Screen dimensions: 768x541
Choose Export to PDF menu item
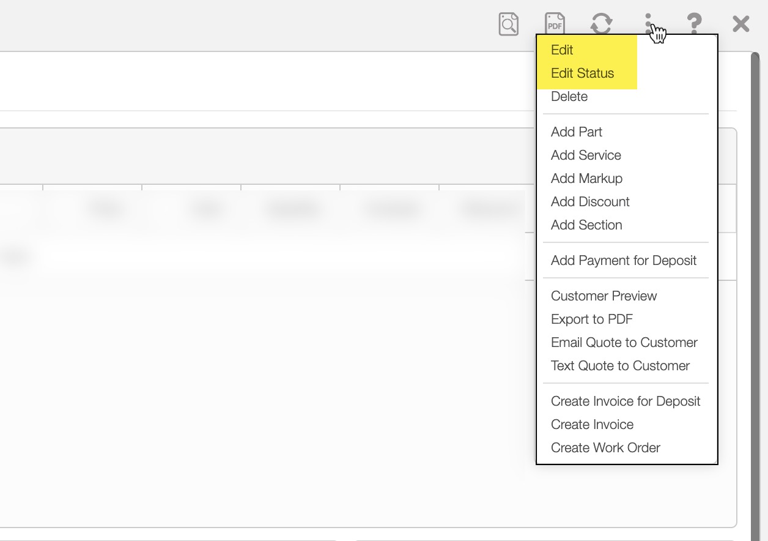592,319
